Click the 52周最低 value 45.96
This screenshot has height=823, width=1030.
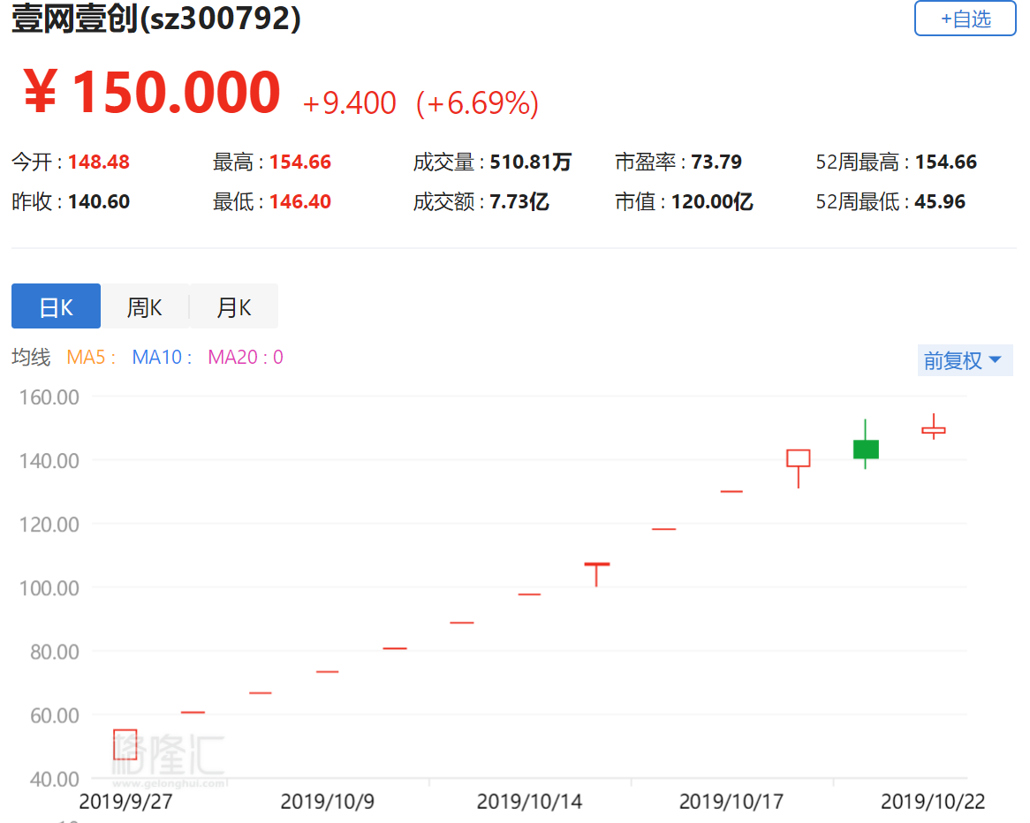pos(940,201)
